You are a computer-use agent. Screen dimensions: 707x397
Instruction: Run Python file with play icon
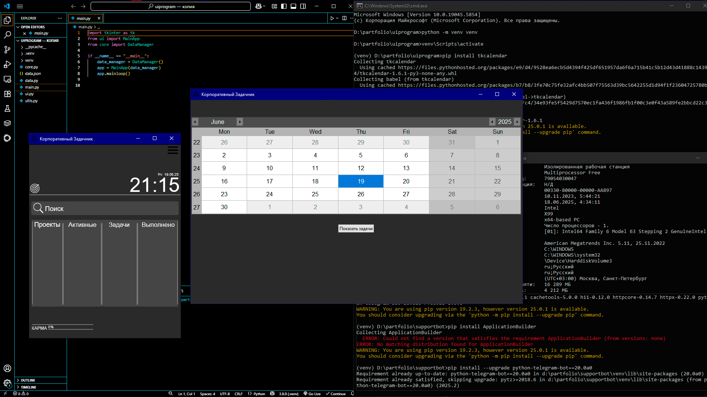[x=332, y=18]
